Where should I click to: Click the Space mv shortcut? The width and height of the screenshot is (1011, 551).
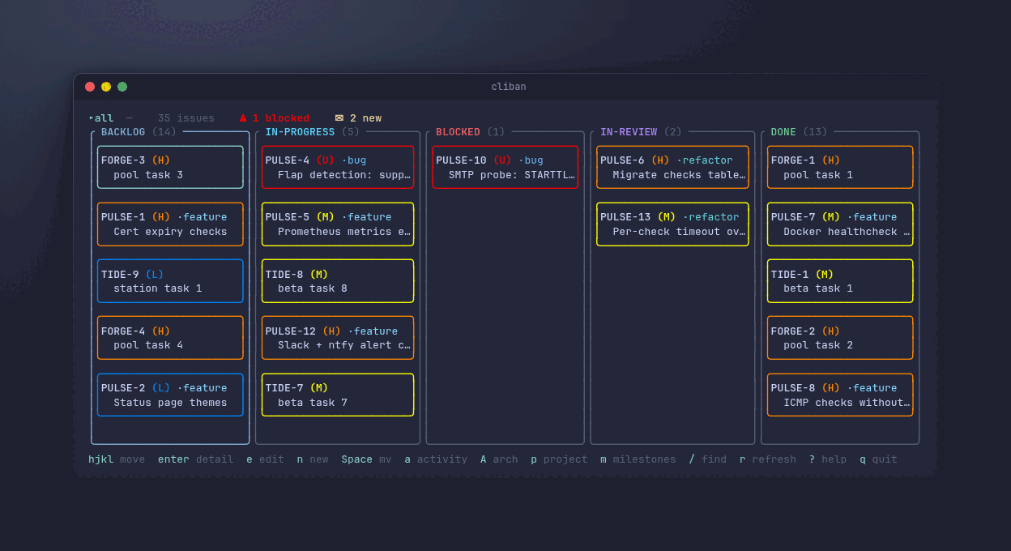366,459
